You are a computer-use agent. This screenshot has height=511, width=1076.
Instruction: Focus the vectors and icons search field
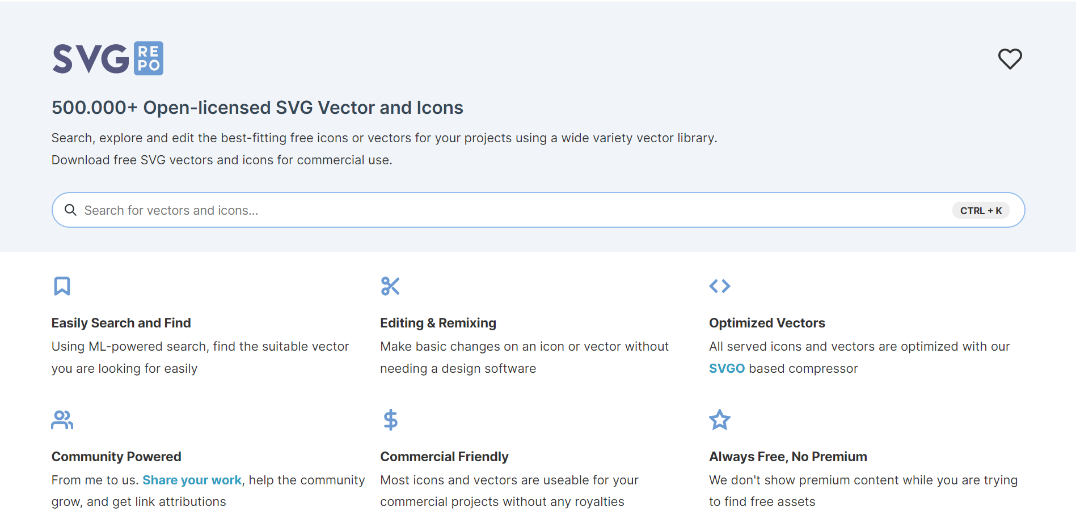(538, 210)
